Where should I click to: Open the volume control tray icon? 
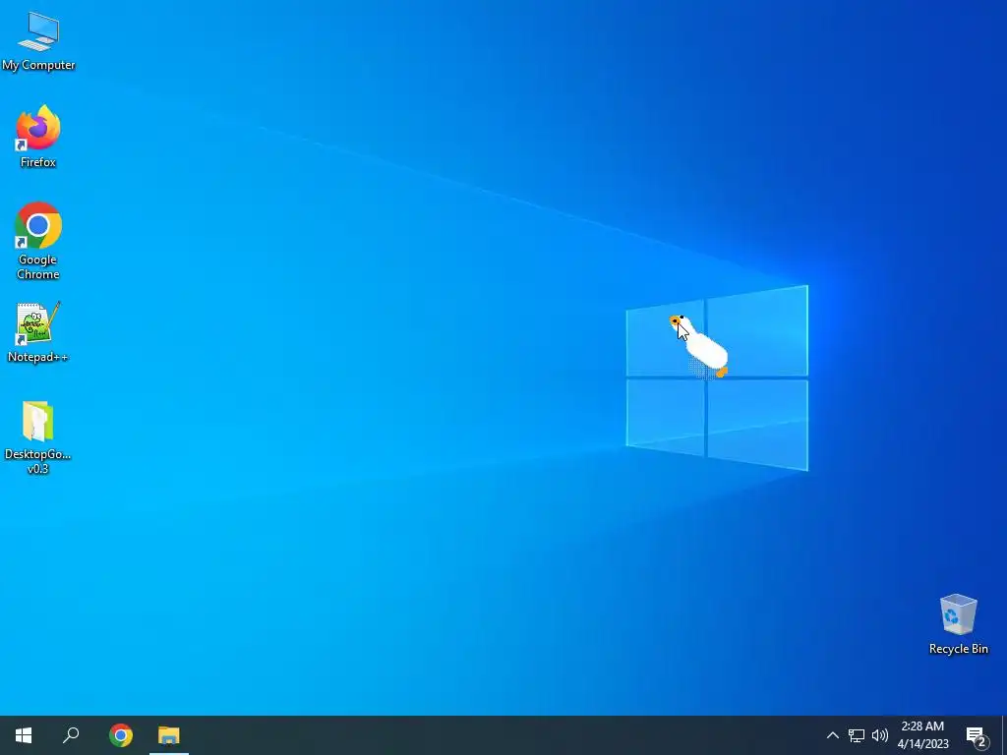(880, 735)
